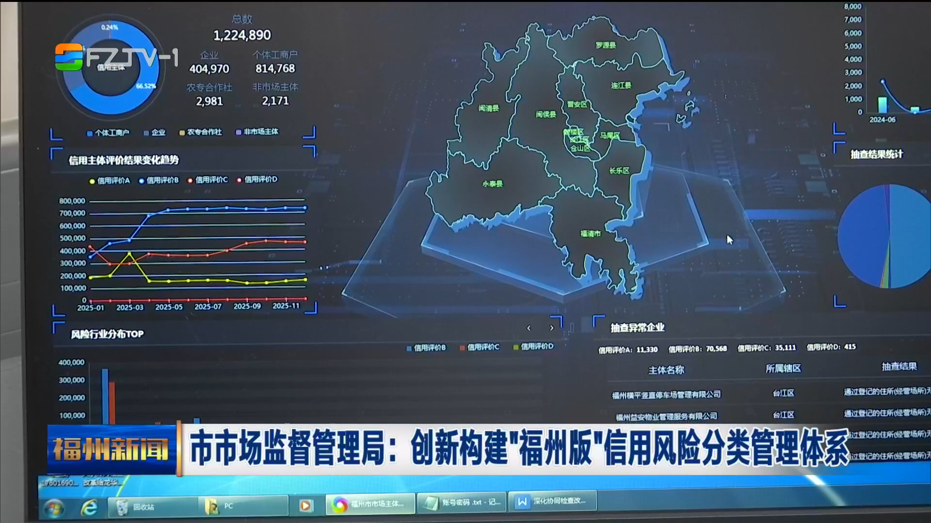The image size is (931, 523).
Task: Click the 主体名称 table column header
Action: pyautogui.click(x=666, y=370)
